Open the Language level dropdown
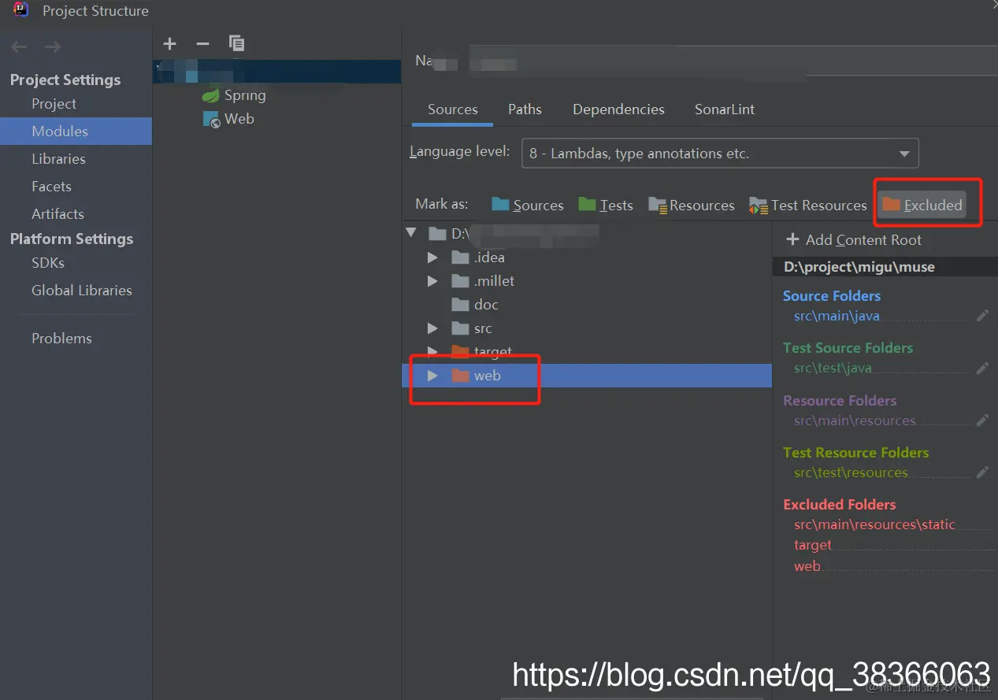998x700 pixels. click(720, 154)
